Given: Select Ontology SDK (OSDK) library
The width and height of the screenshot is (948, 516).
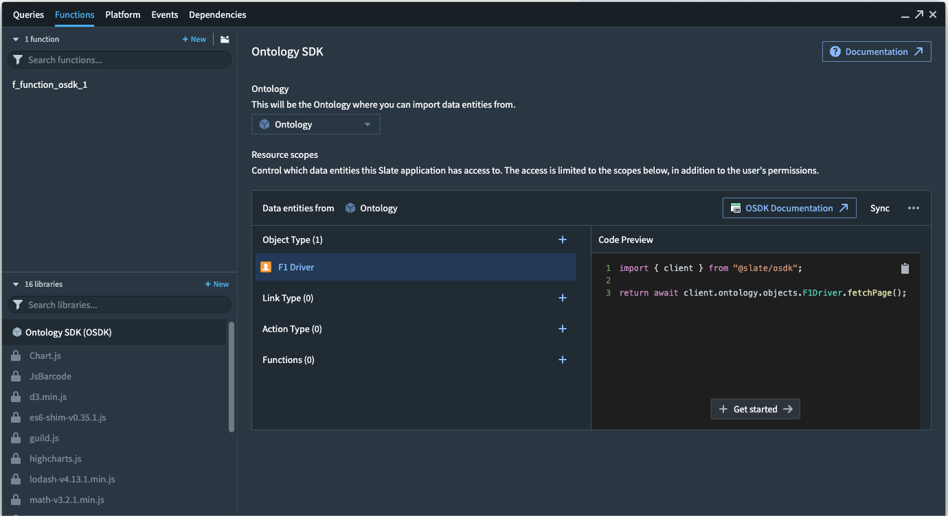Looking at the screenshot, I should (114, 332).
